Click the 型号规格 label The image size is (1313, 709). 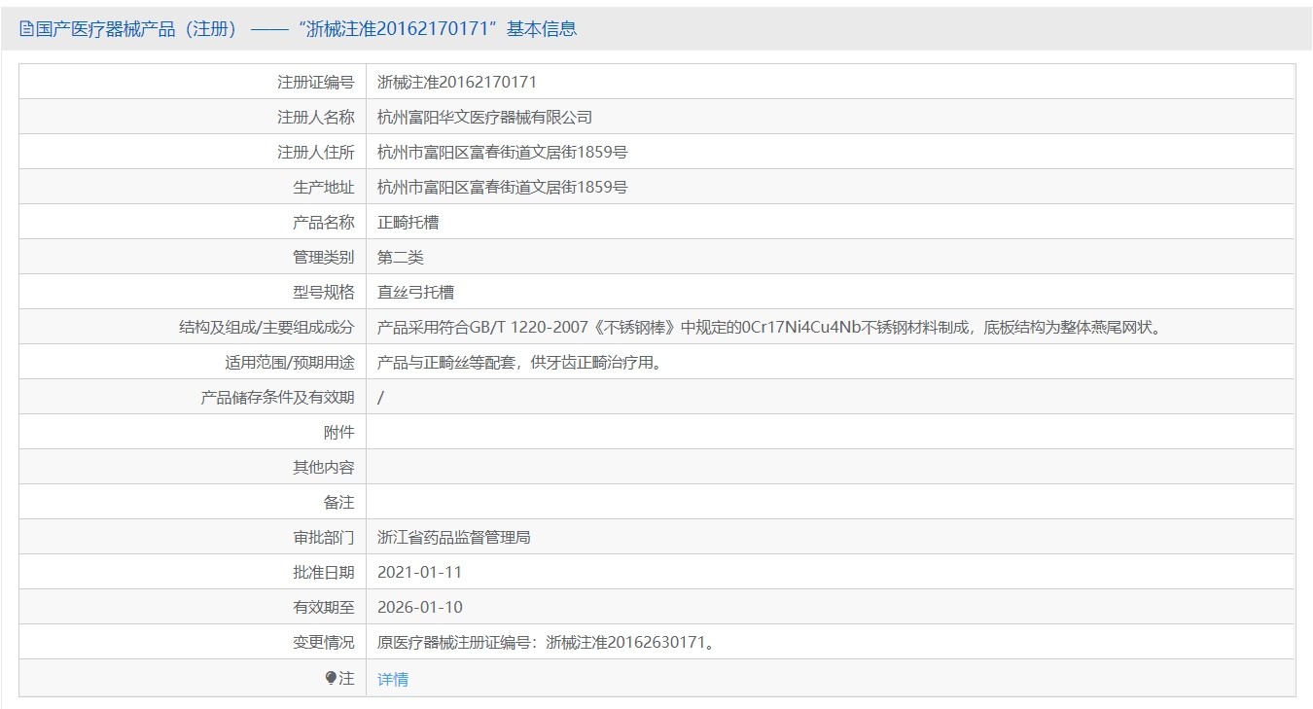tap(324, 292)
